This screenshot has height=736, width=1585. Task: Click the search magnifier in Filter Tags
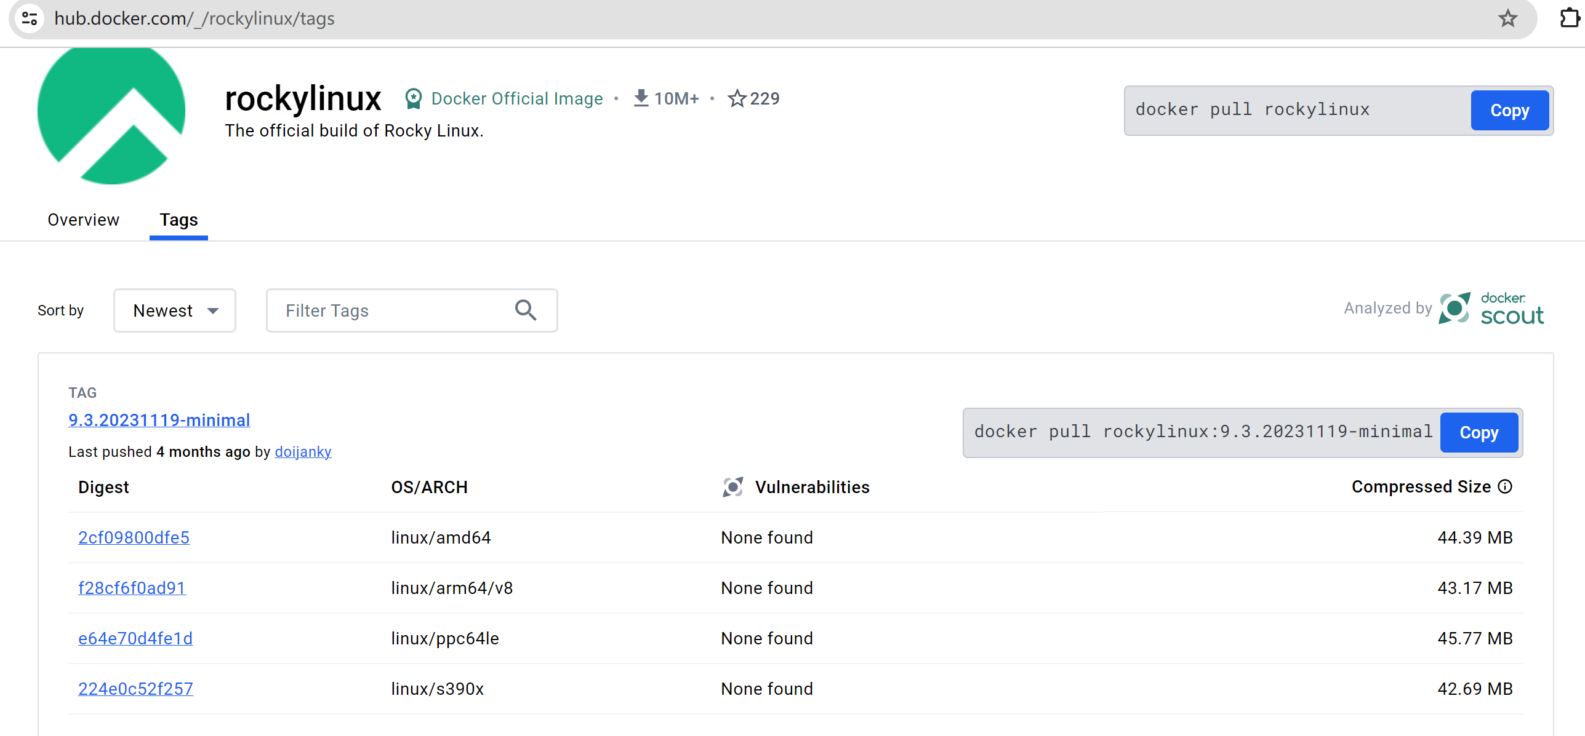click(525, 311)
